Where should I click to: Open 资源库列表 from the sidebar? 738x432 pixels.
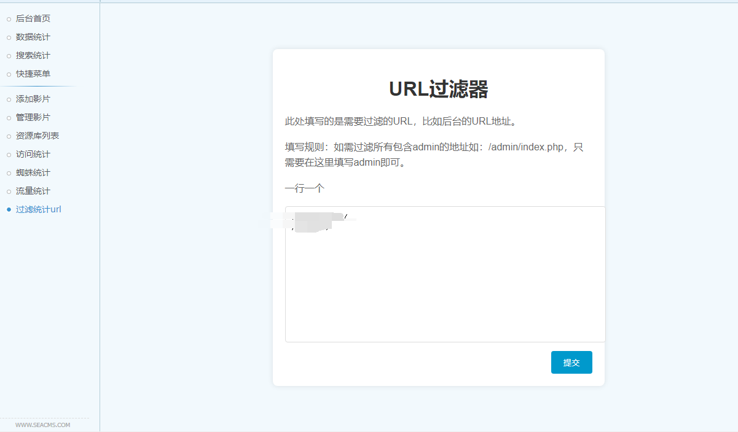tap(37, 136)
